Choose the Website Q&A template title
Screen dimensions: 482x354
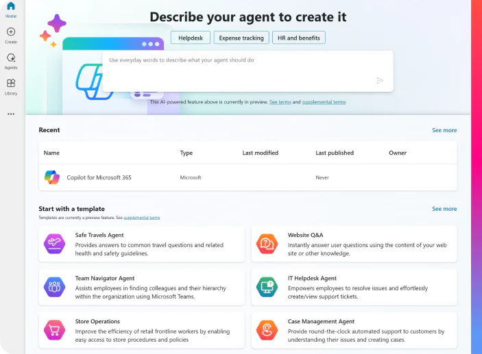click(x=305, y=235)
